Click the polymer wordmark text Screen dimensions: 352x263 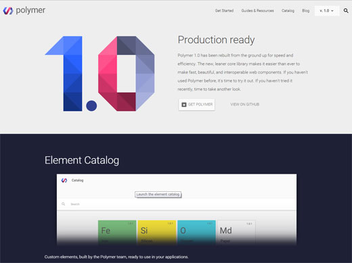pyautogui.click(x=30, y=10)
